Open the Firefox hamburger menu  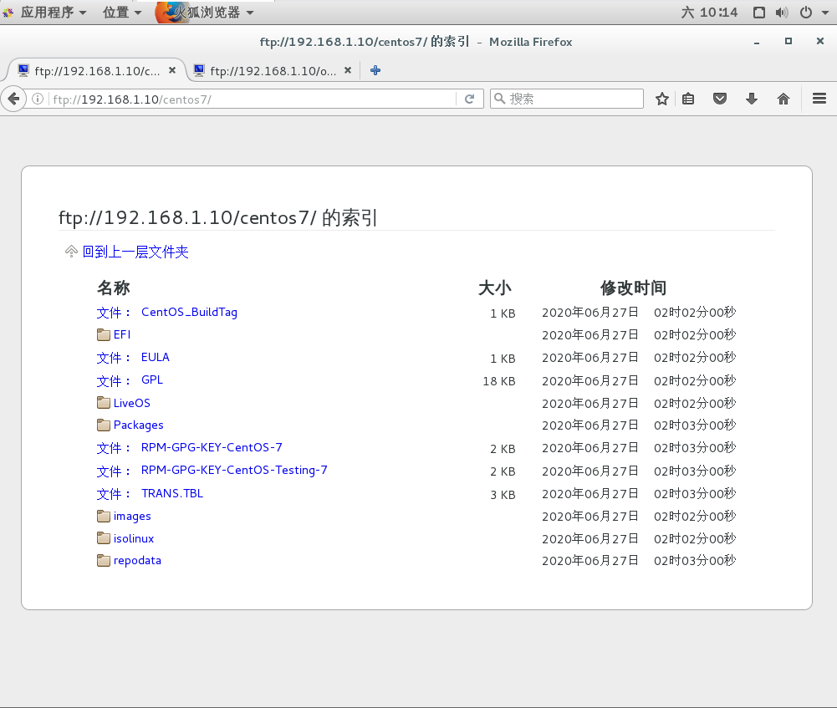point(819,99)
